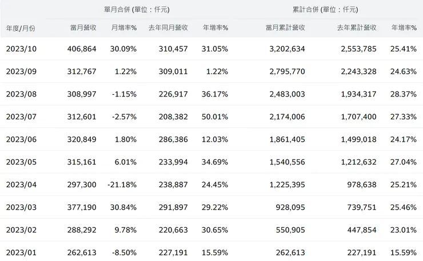Click the 2023/07 row date cell
The width and height of the screenshot is (423, 261).
click(21, 116)
